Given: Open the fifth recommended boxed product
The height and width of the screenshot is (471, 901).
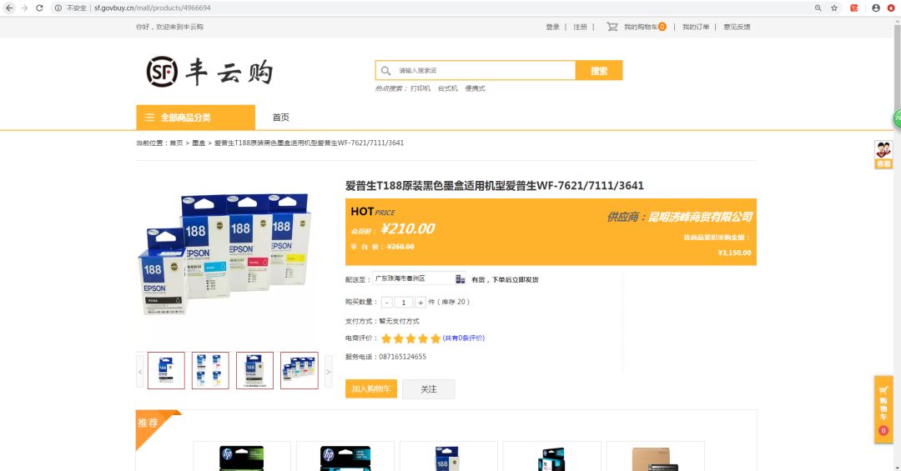Looking at the screenshot, I should pyautogui.click(x=656, y=457).
